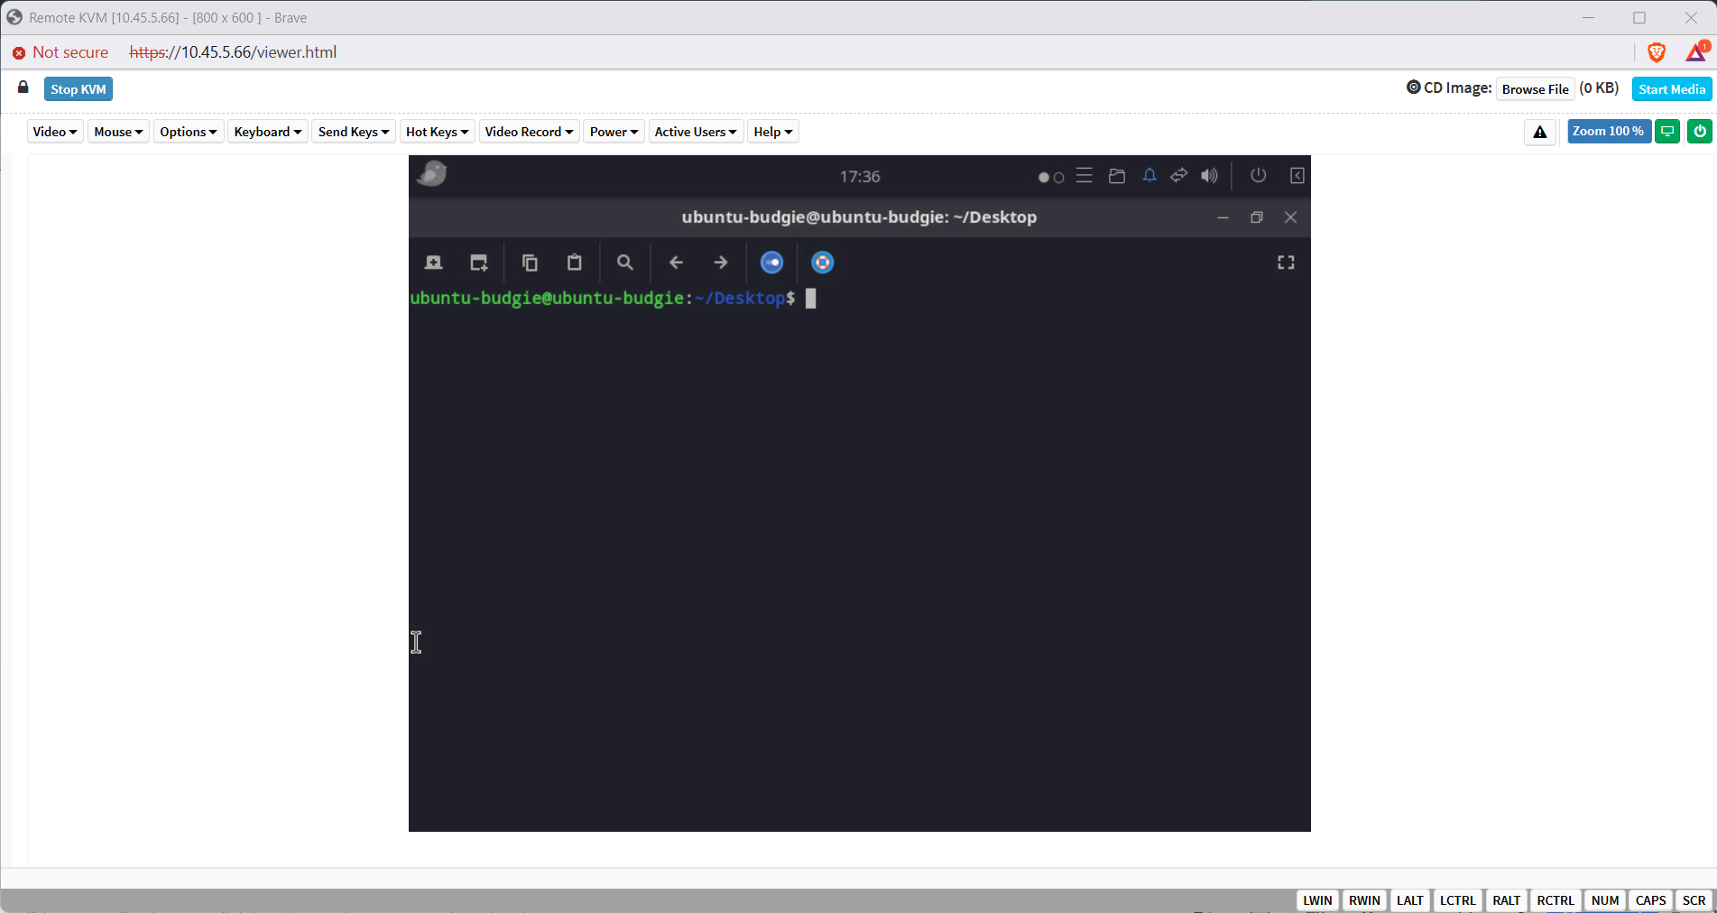
Task: Click the paste clipboard icon in terminal
Action: point(574,263)
